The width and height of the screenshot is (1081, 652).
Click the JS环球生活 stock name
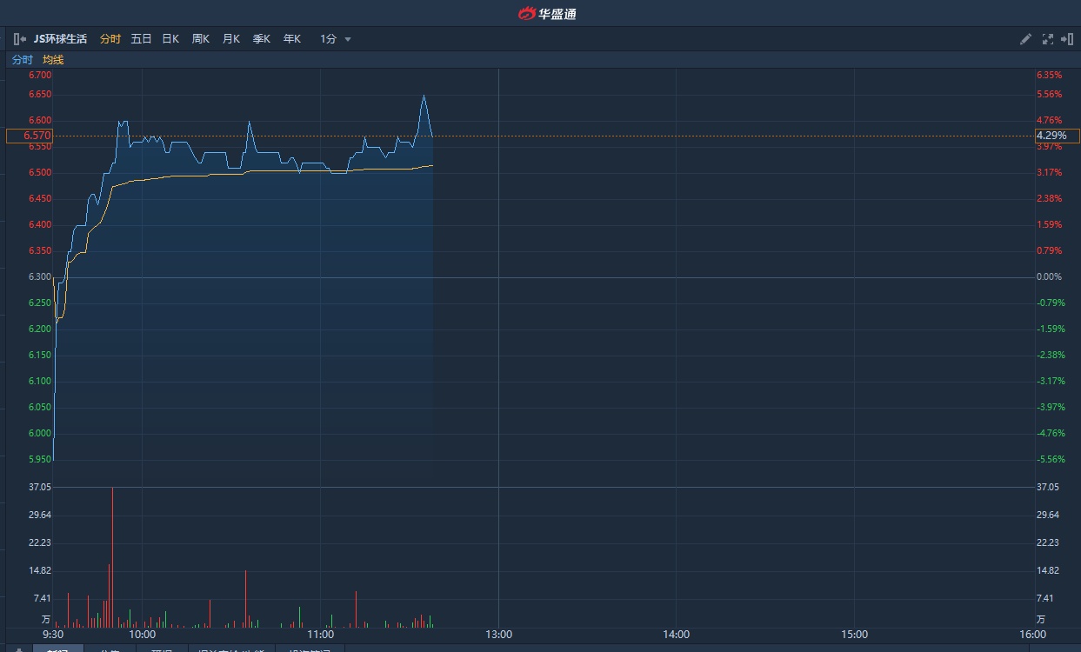point(60,39)
